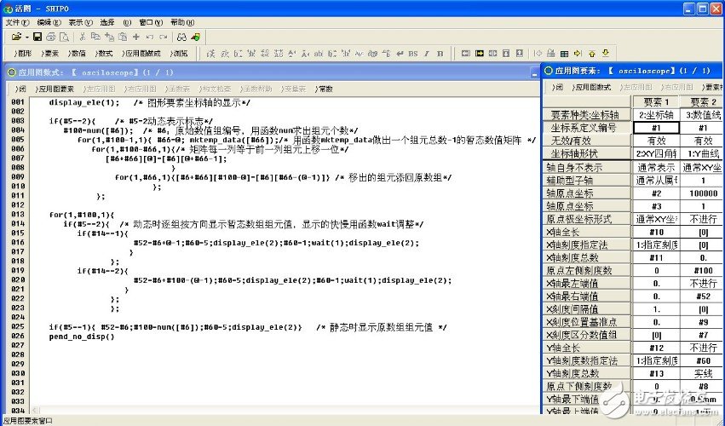Click the 坐标轴形状 row label
The height and width of the screenshot is (426, 725).
pyautogui.click(x=586, y=153)
